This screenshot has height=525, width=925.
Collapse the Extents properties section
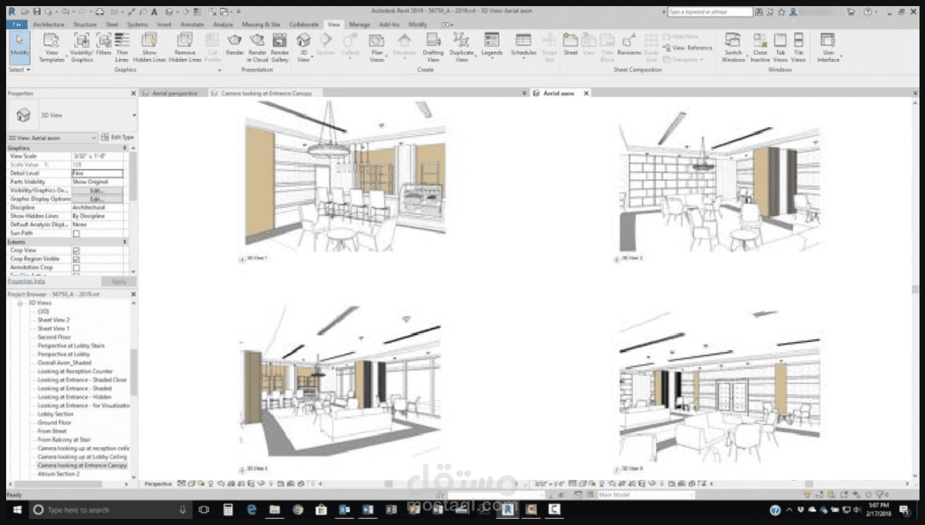coord(125,242)
